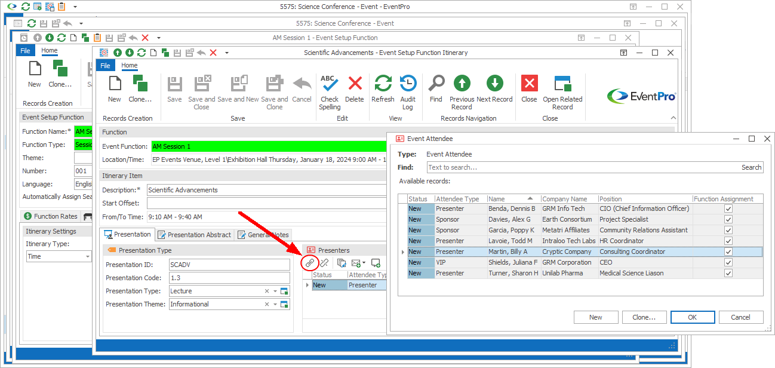Click clipboard icon in main EventPro title bar
This screenshot has width=775, height=368.
pos(61,7)
